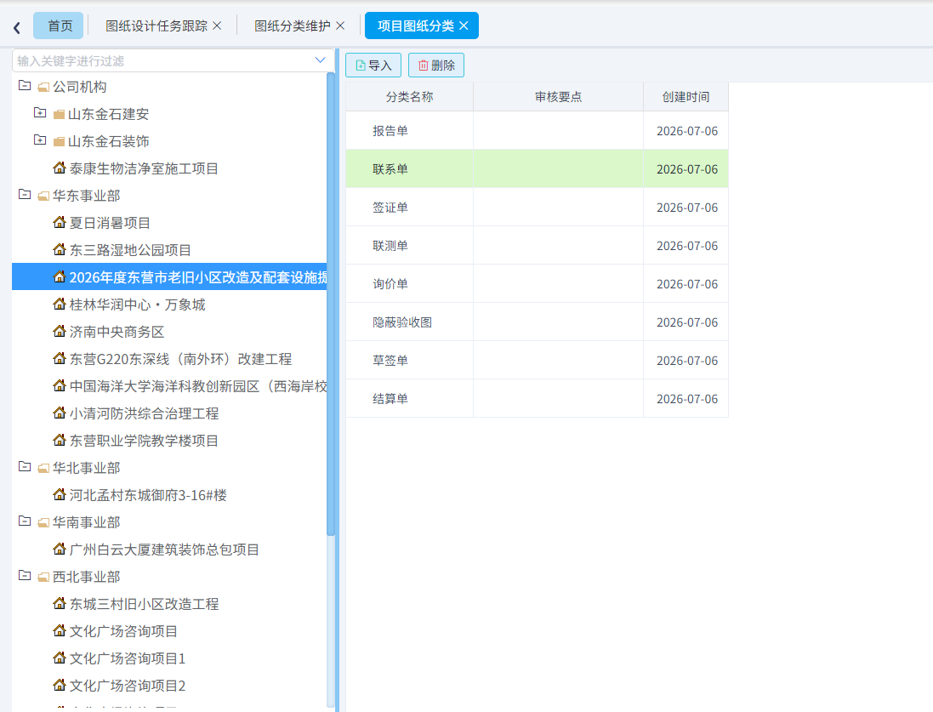Click the 导入 import button
Viewport: 933px width, 712px height.
point(373,66)
